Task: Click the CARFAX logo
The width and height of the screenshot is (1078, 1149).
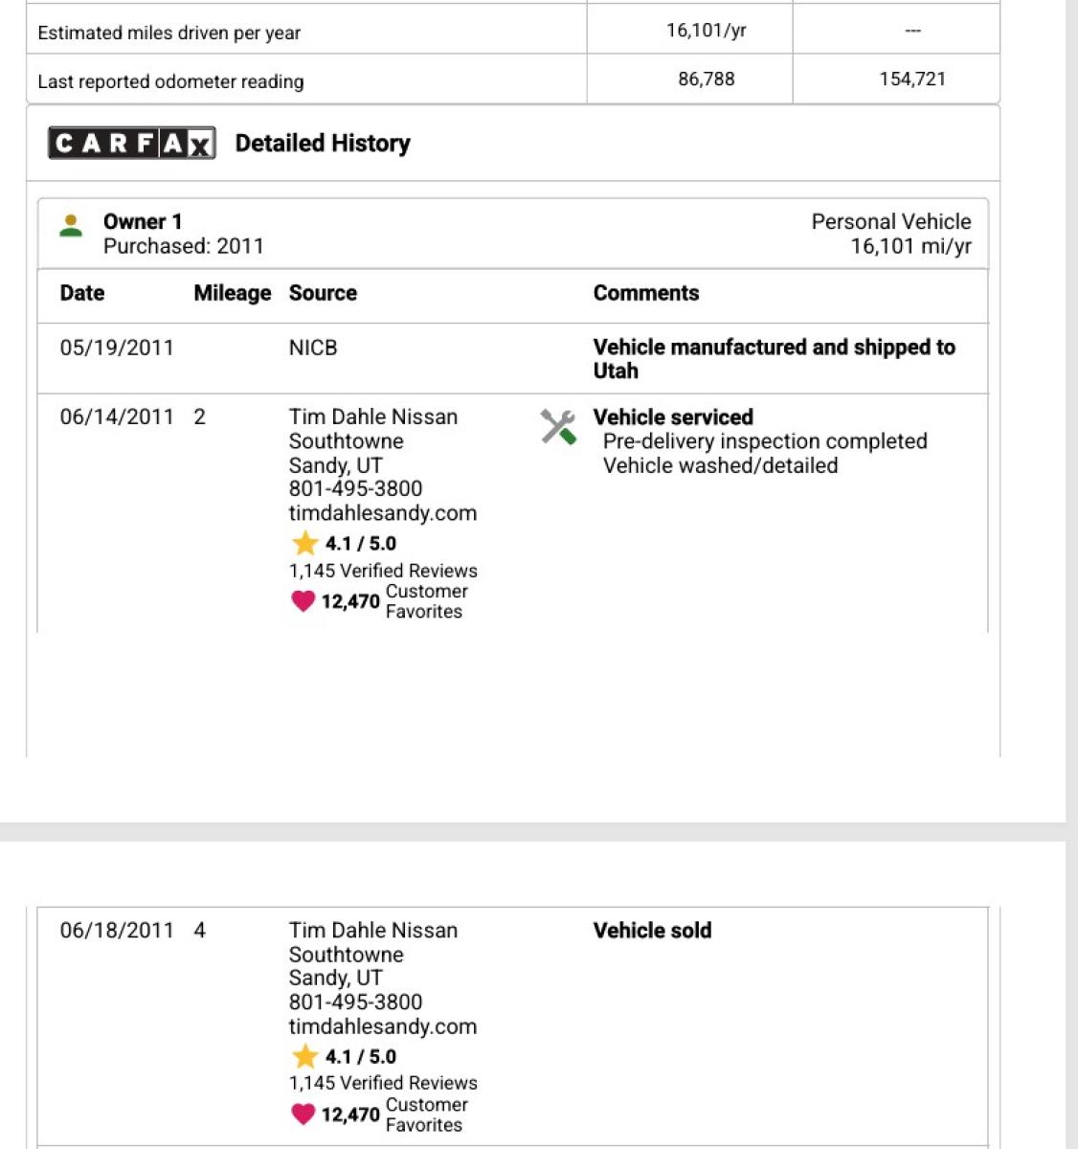Action: pos(131,144)
